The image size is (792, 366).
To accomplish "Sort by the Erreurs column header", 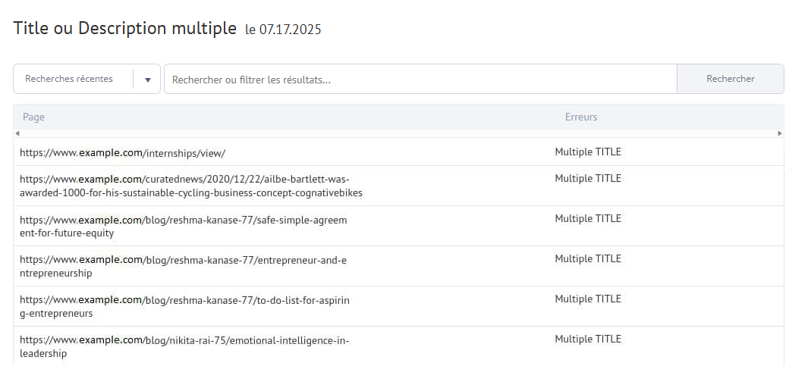I will click(581, 117).
